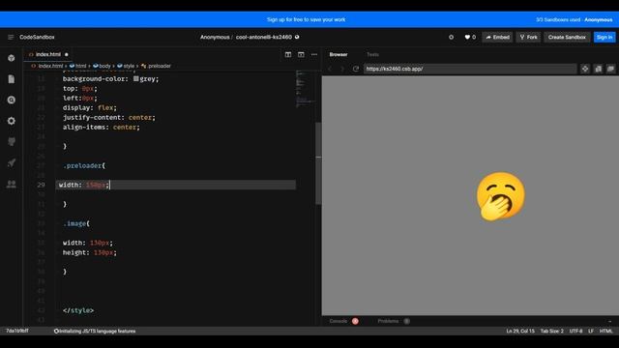Click the Anonymous link in top banner
Screen dimensions: 619x348
599,19
